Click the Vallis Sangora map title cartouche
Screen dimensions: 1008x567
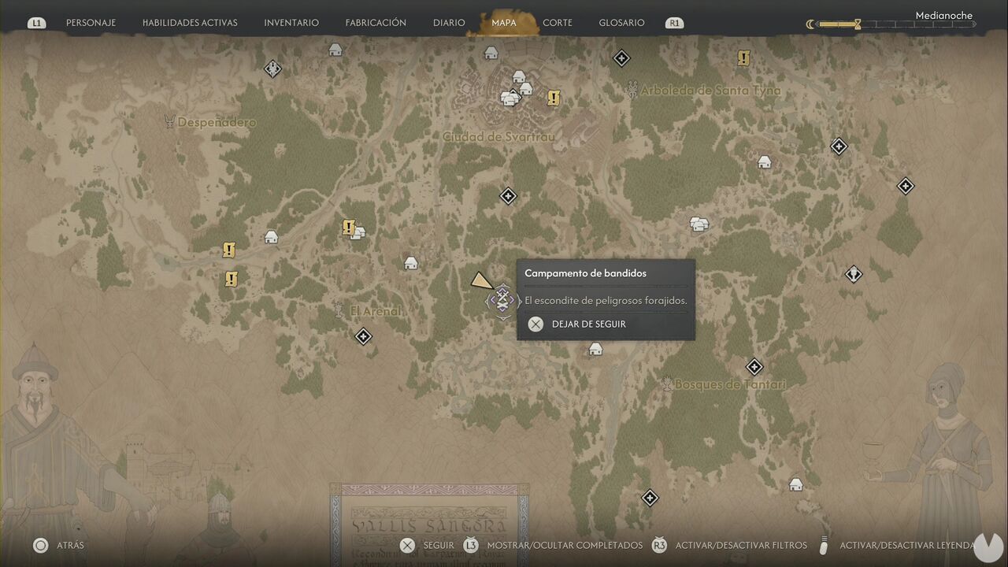pyautogui.click(x=429, y=524)
